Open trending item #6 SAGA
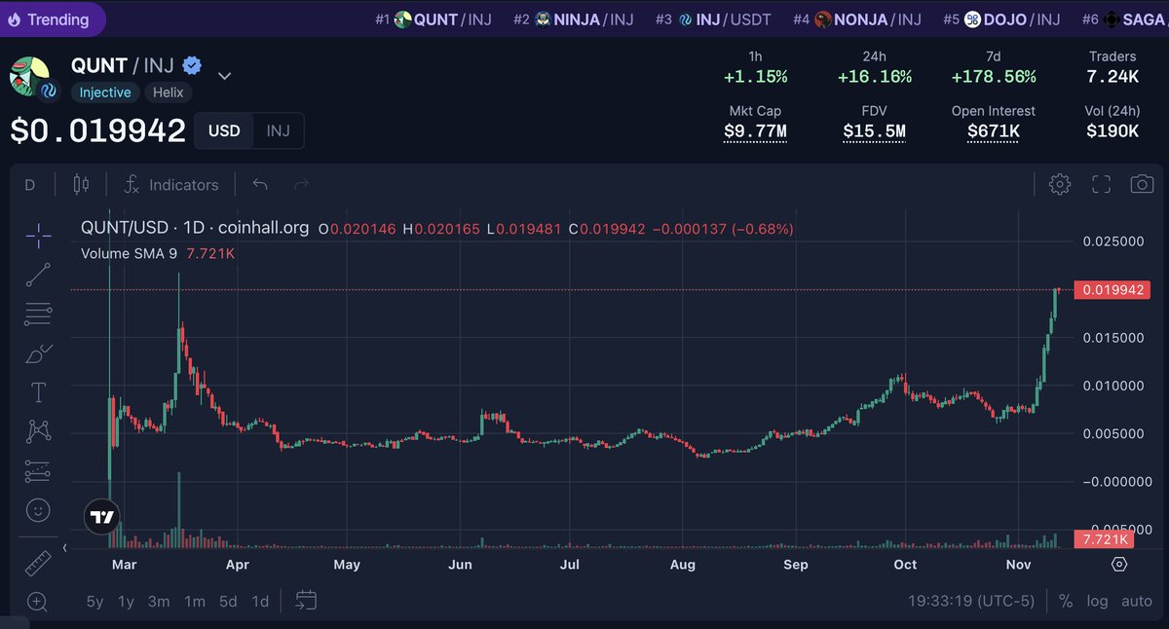Image resolution: width=1169 pixels, height=629 pixels. [1124, 19]
